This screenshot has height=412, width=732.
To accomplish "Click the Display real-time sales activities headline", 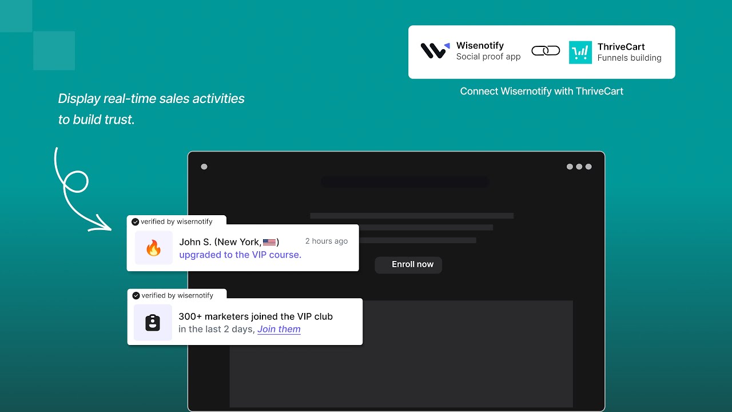I will tap(152, 109).
